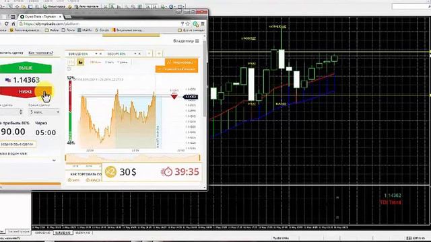Click the red НИЖЕ (lower) button
Viewport: 431px width, 242px height.
26,91
